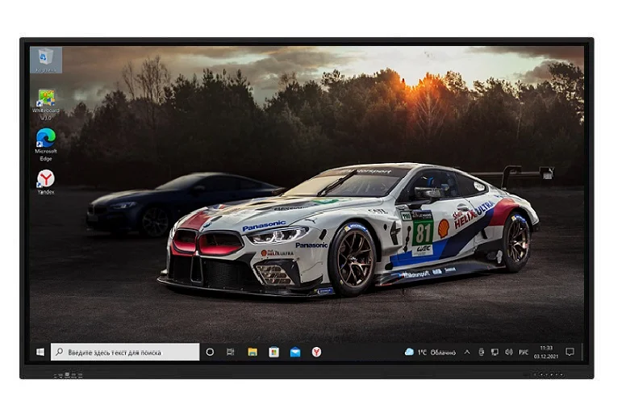Expand hidden system tray icons

tap(467, 352)
